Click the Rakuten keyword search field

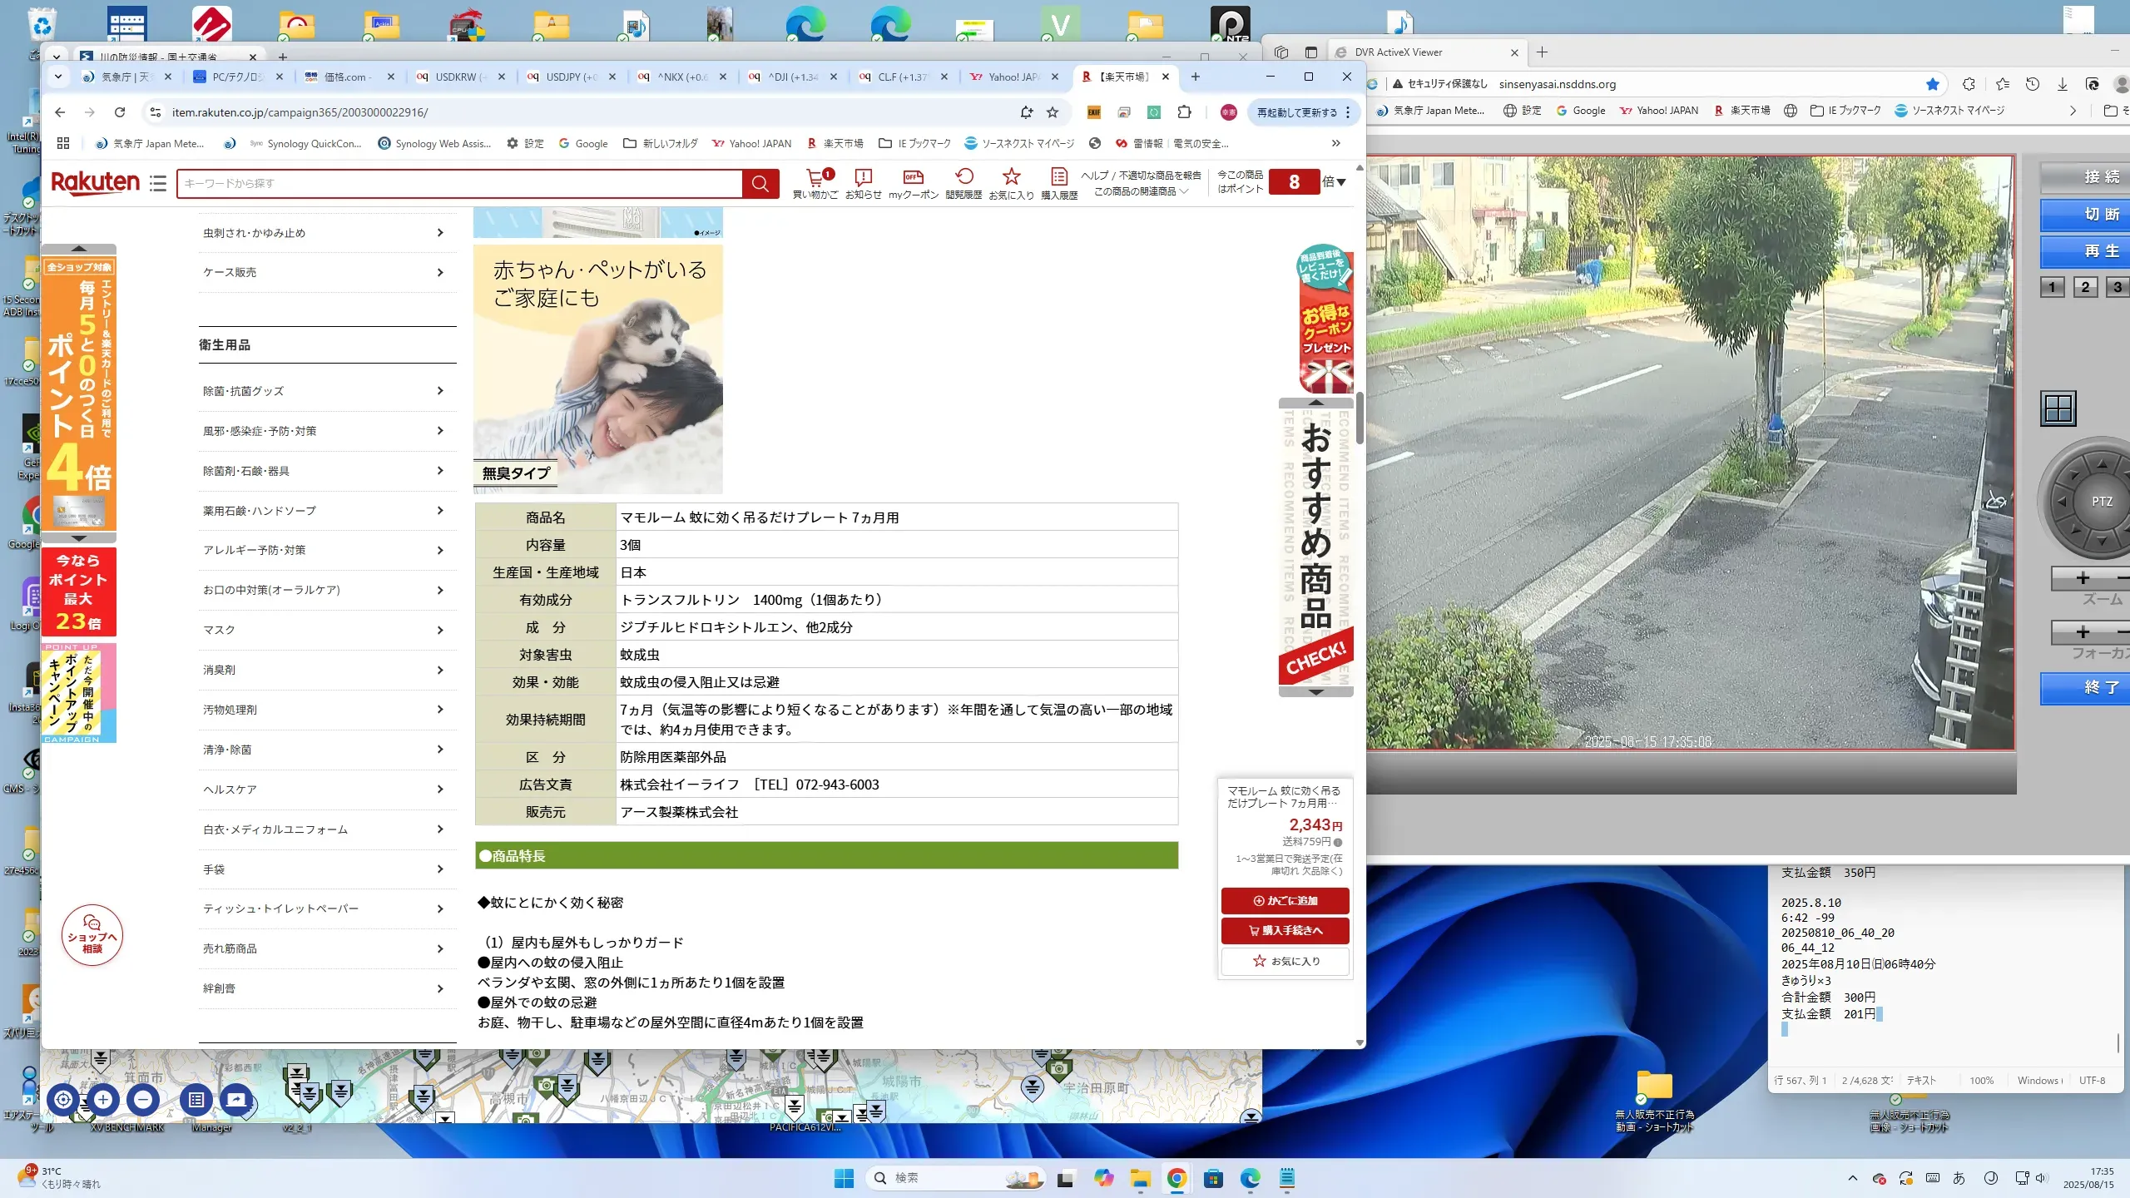coord(458,184)
